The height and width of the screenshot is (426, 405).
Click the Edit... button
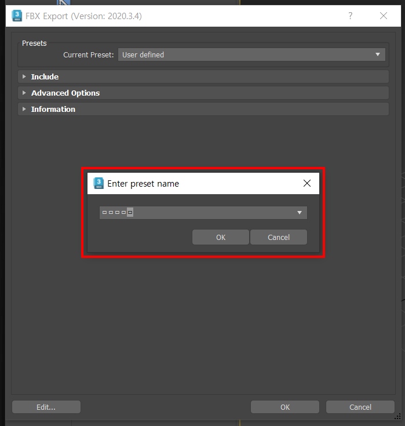click(46, 407)
